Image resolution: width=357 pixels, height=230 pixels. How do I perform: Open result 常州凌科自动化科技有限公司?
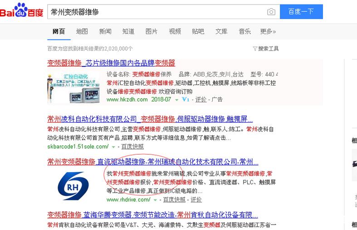pyautogui.click(x=150, y=119)
